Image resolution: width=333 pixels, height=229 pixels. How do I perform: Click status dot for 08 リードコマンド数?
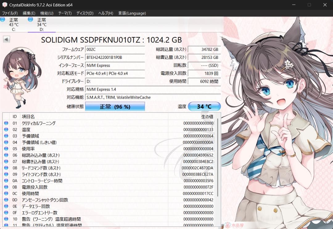pyautogui.click(x=6, y=168)
